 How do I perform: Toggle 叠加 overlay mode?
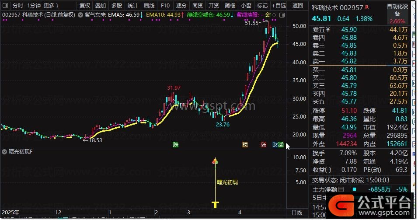(x=101, y=5)
